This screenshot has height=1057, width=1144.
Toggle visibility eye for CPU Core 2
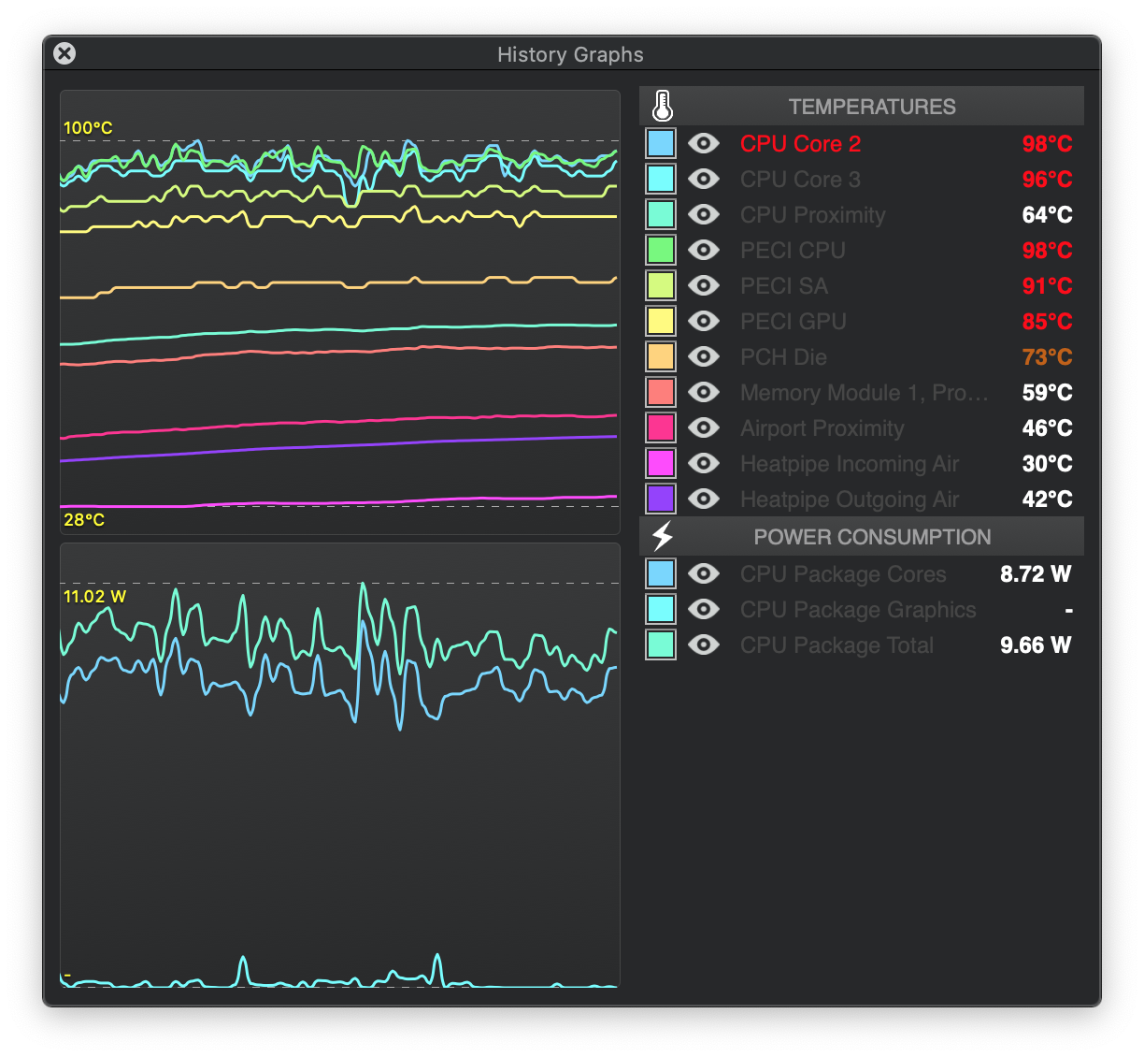704,143
